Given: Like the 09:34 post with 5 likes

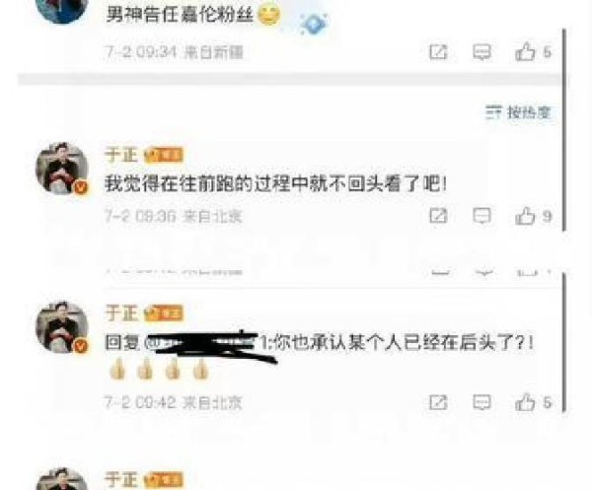Looking at the screenshot, I should coord(533,51).
